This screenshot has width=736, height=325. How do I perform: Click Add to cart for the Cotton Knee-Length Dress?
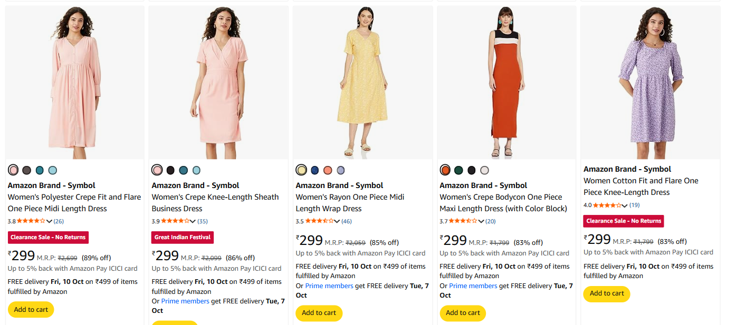[x=607, y=293]
